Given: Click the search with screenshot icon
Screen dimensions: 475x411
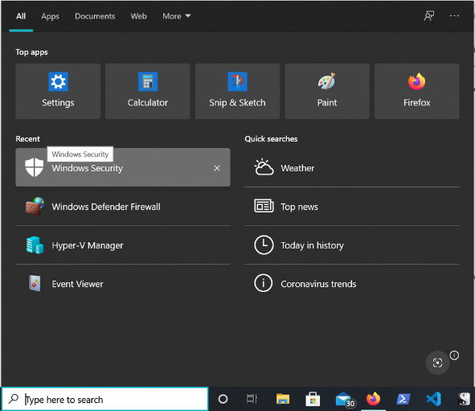Looking at the screenshot, I should (x=437, y=363).
